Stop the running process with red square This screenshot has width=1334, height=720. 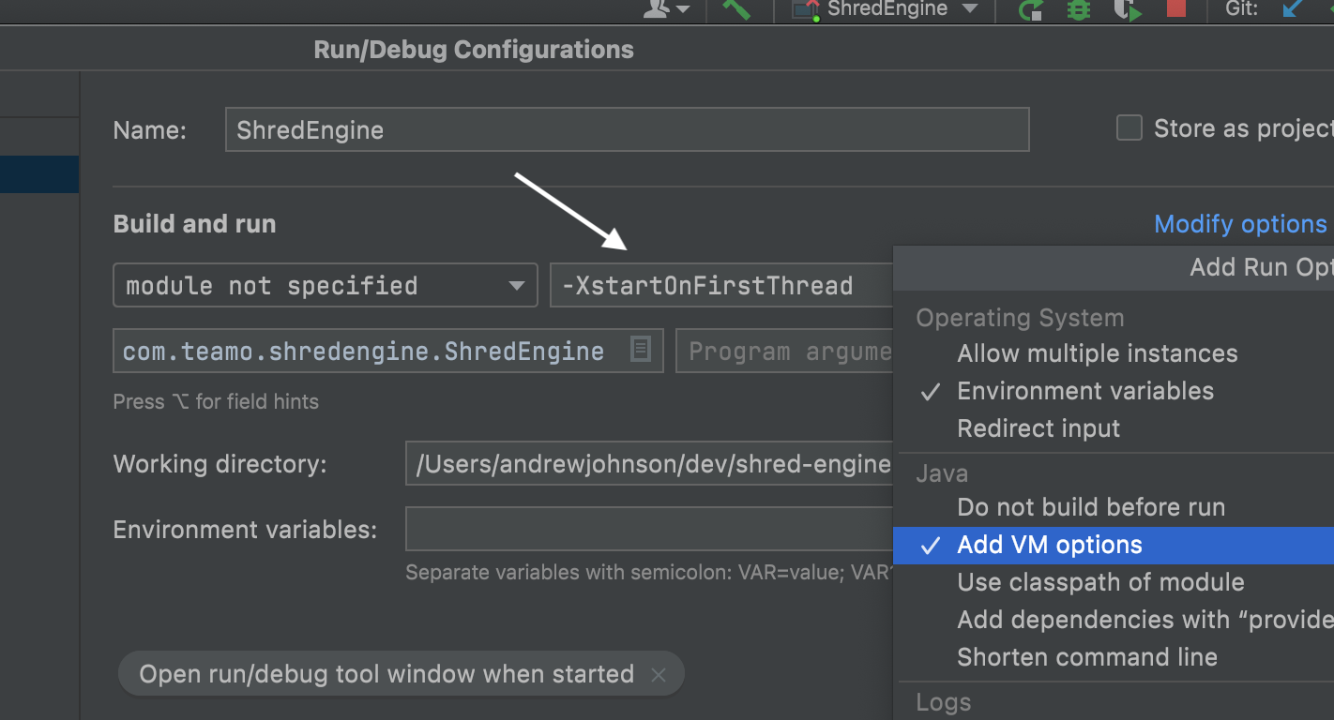tap(1175, 8)
